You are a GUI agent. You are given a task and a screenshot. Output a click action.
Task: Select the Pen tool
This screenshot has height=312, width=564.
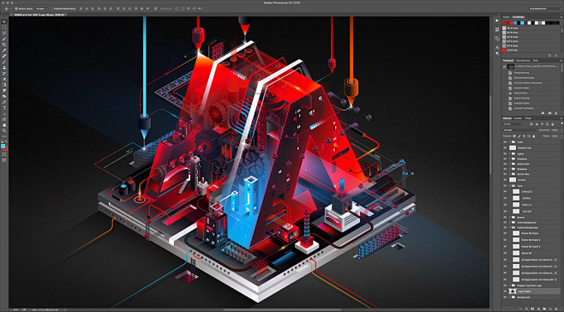pyautogui.click(x=4, y=102)
